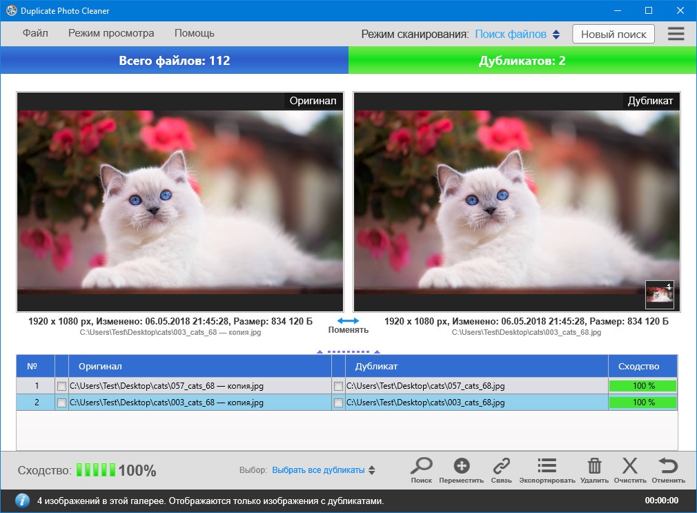Check the duplicate box for 057_cats_68.jpg
The width and height of the screenshot is (697, 513).
(x=338, y=386)
